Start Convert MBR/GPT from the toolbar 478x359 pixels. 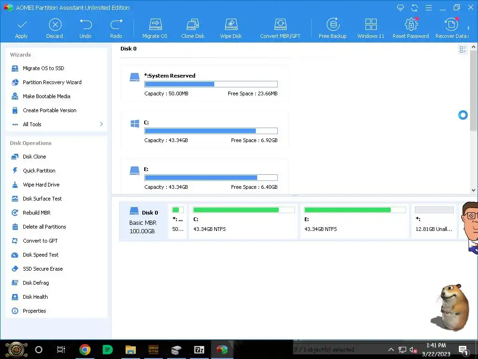[280, 29]
